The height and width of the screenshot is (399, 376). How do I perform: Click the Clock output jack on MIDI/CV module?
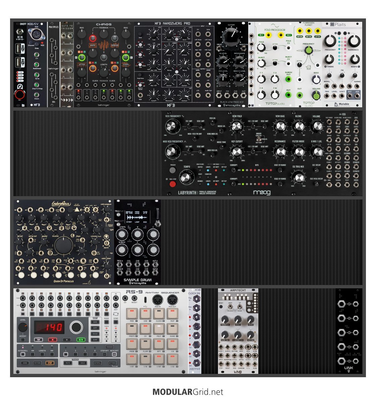37,95
